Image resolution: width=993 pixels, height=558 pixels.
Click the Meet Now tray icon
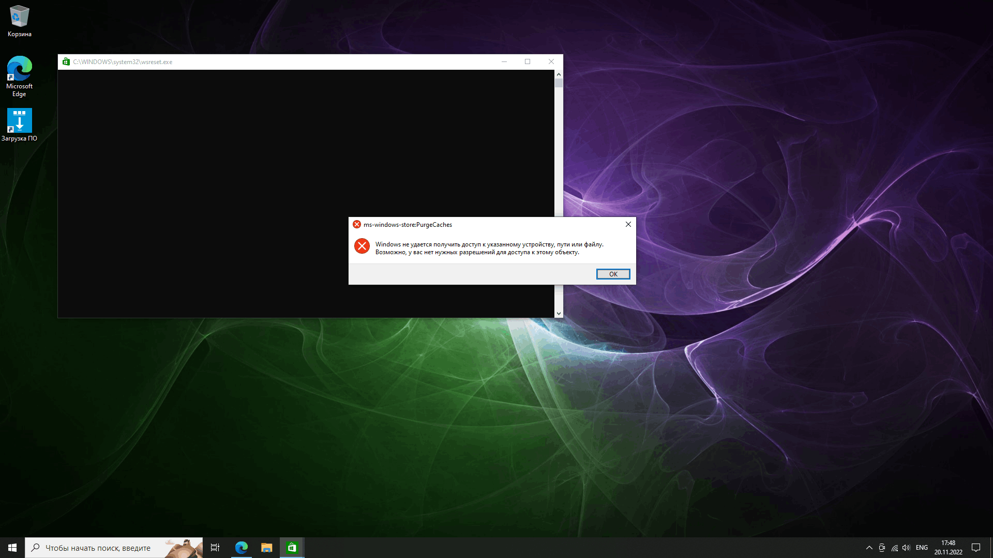(x=882, y=548)
